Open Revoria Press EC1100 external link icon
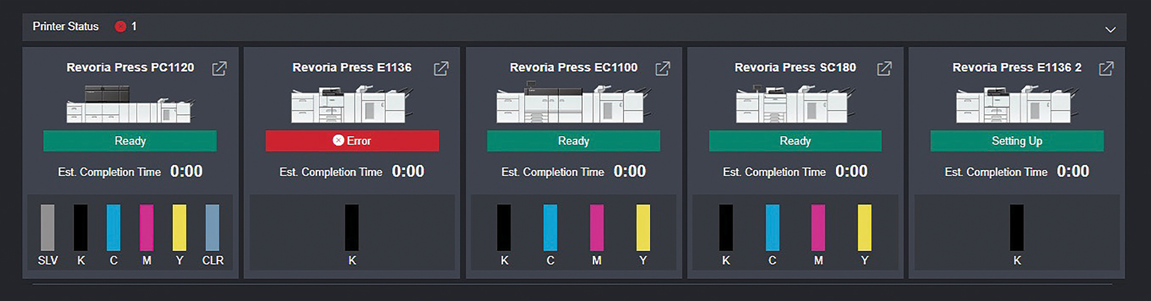 coord(662,68)
